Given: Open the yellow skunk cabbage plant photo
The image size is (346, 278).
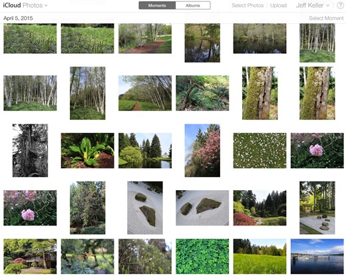Looking at the screenshot, I should point(88,150).
